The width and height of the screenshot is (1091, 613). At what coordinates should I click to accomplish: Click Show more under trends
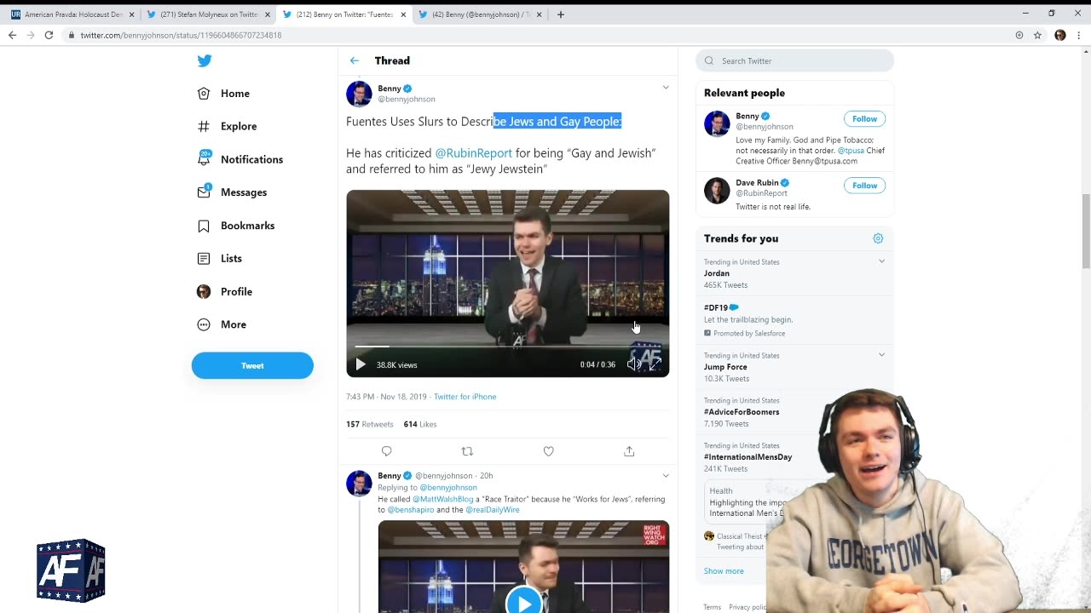(724, 571)
